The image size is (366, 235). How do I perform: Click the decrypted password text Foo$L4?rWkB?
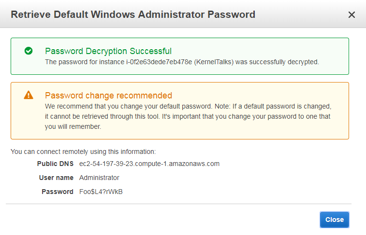pos(101,192)
